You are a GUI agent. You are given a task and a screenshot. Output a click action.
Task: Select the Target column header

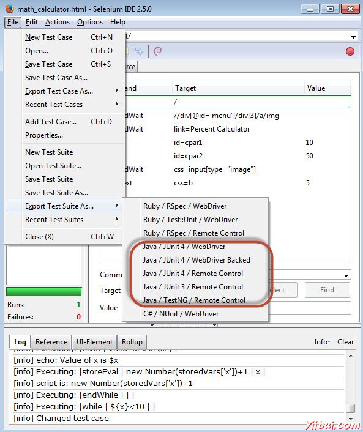click(x=238, y=88)
